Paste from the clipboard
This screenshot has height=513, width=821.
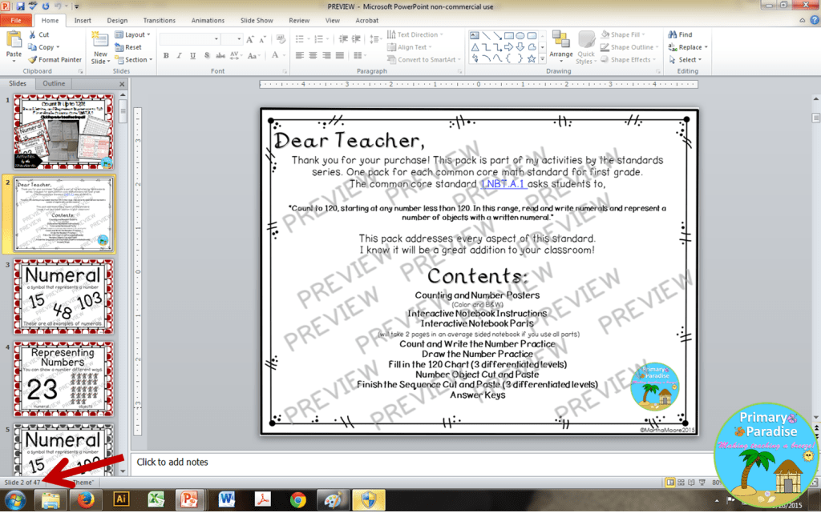point(14,47)
